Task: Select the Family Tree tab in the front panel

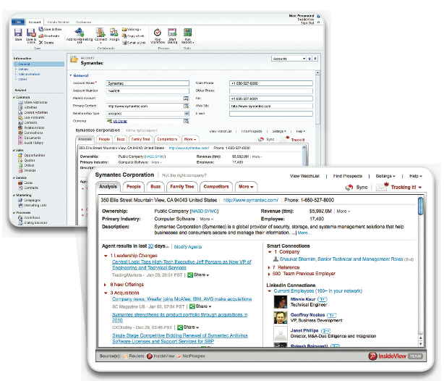Action: 182,187
